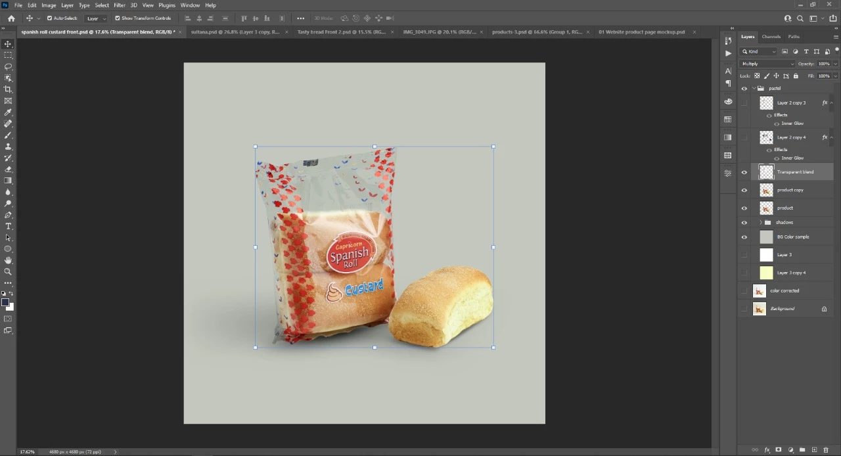Open the History panel icon

click(x=727, y=41)
